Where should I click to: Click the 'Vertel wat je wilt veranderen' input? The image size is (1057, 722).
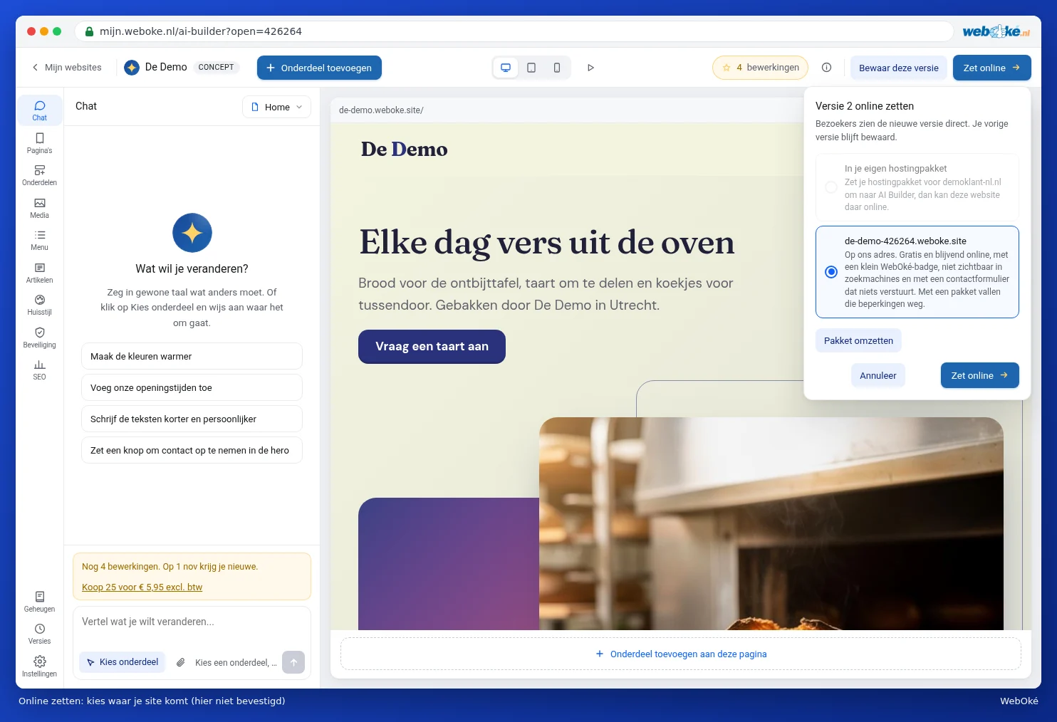[192, 622]
